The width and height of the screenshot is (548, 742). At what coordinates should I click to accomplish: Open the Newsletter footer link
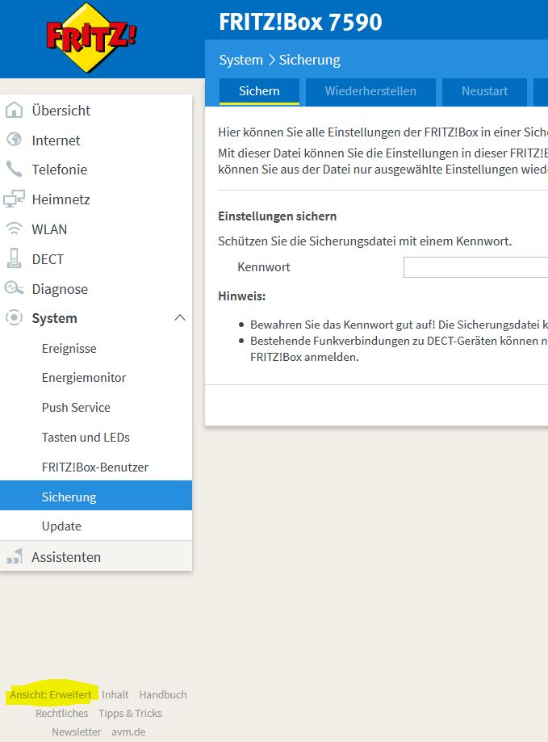point(76,732)
